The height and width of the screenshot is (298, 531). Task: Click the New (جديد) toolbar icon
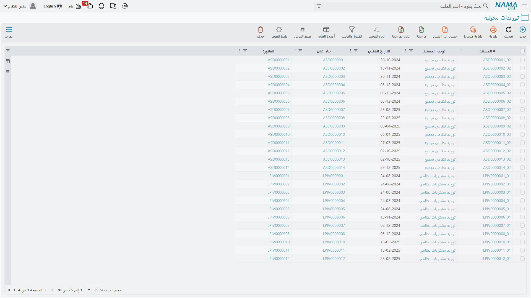(523, 30)
